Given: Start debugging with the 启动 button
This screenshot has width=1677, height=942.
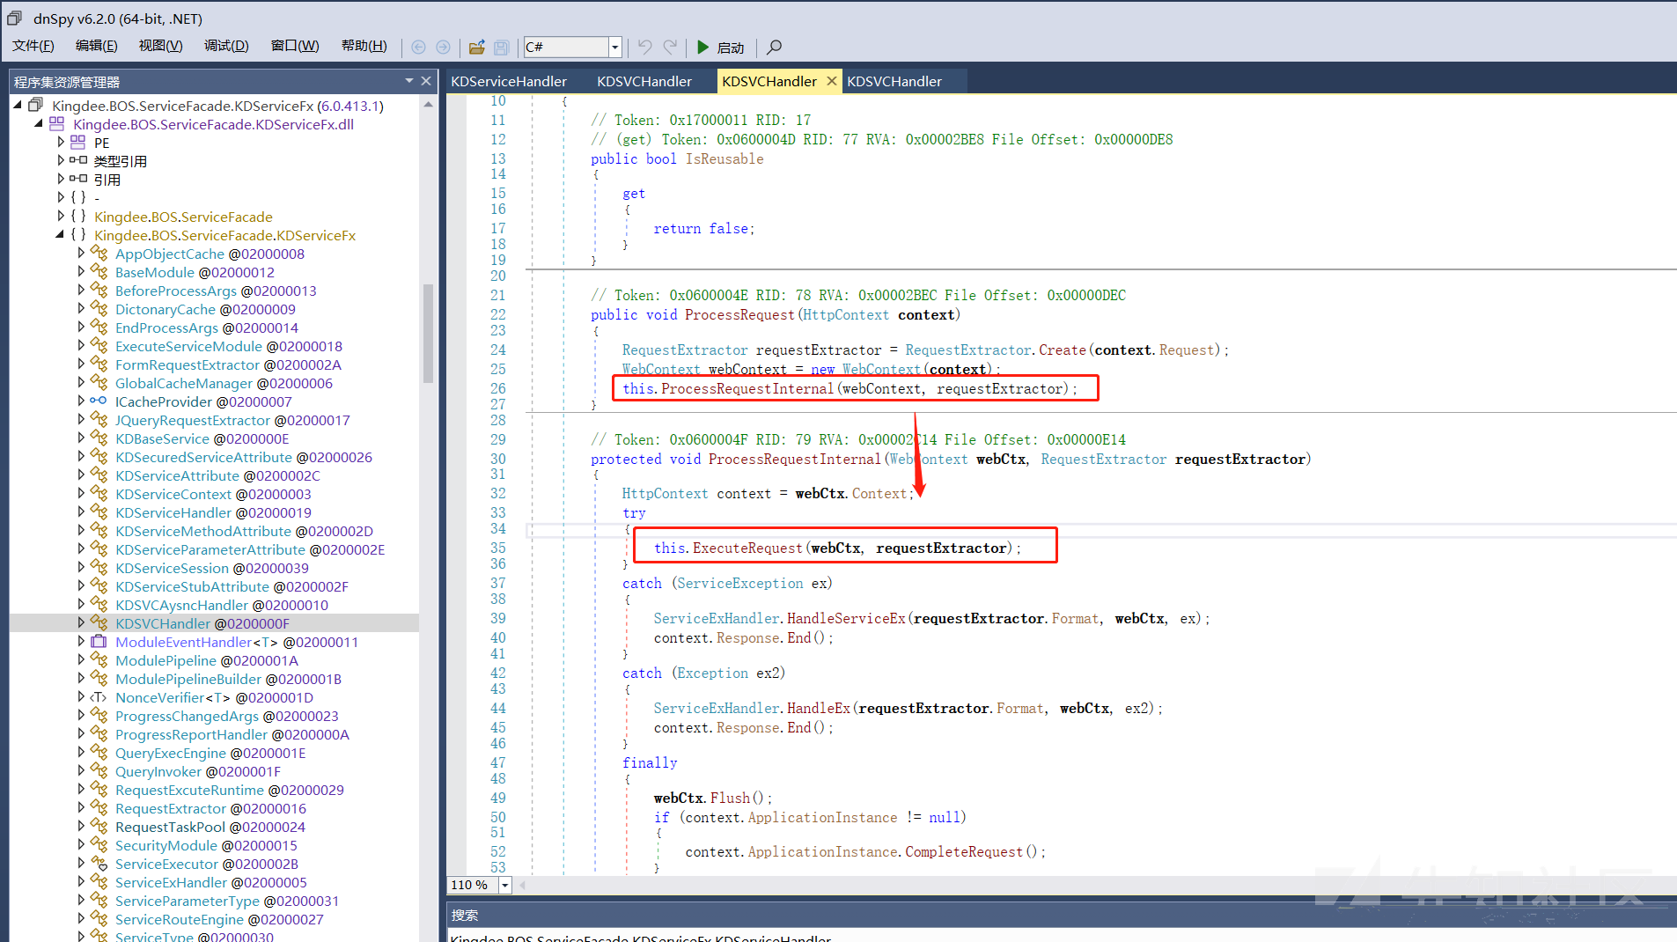Looking at the screenshot, I should (721, 47).
